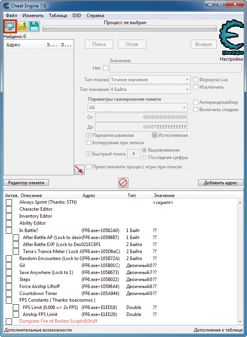Enable Формула Lua checkbox
Viewport: 247px width, 337px height.
[195, 80]
